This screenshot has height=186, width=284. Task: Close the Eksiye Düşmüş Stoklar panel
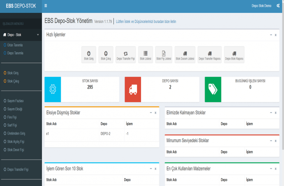[x=155, y=113]
